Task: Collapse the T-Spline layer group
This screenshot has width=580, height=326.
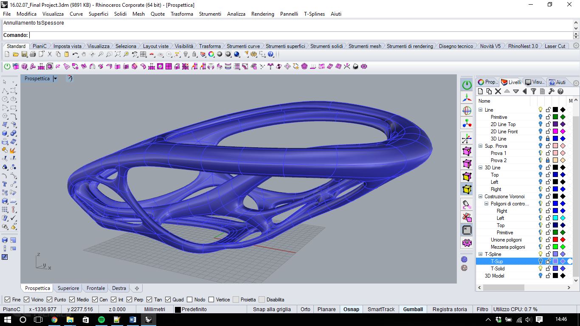Action: [481, 254]
